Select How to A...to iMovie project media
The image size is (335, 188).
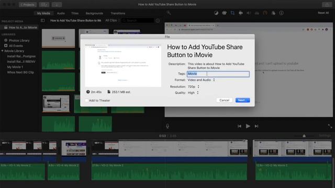click(x=20, y=27)
